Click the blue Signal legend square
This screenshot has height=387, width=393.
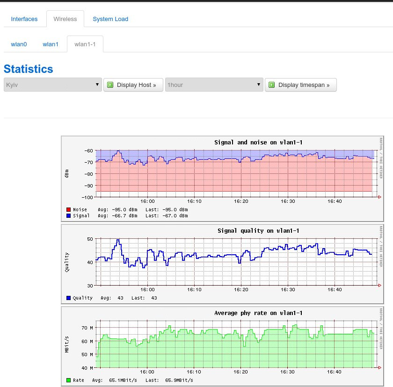pyautogui.click(x=68, y=215)
